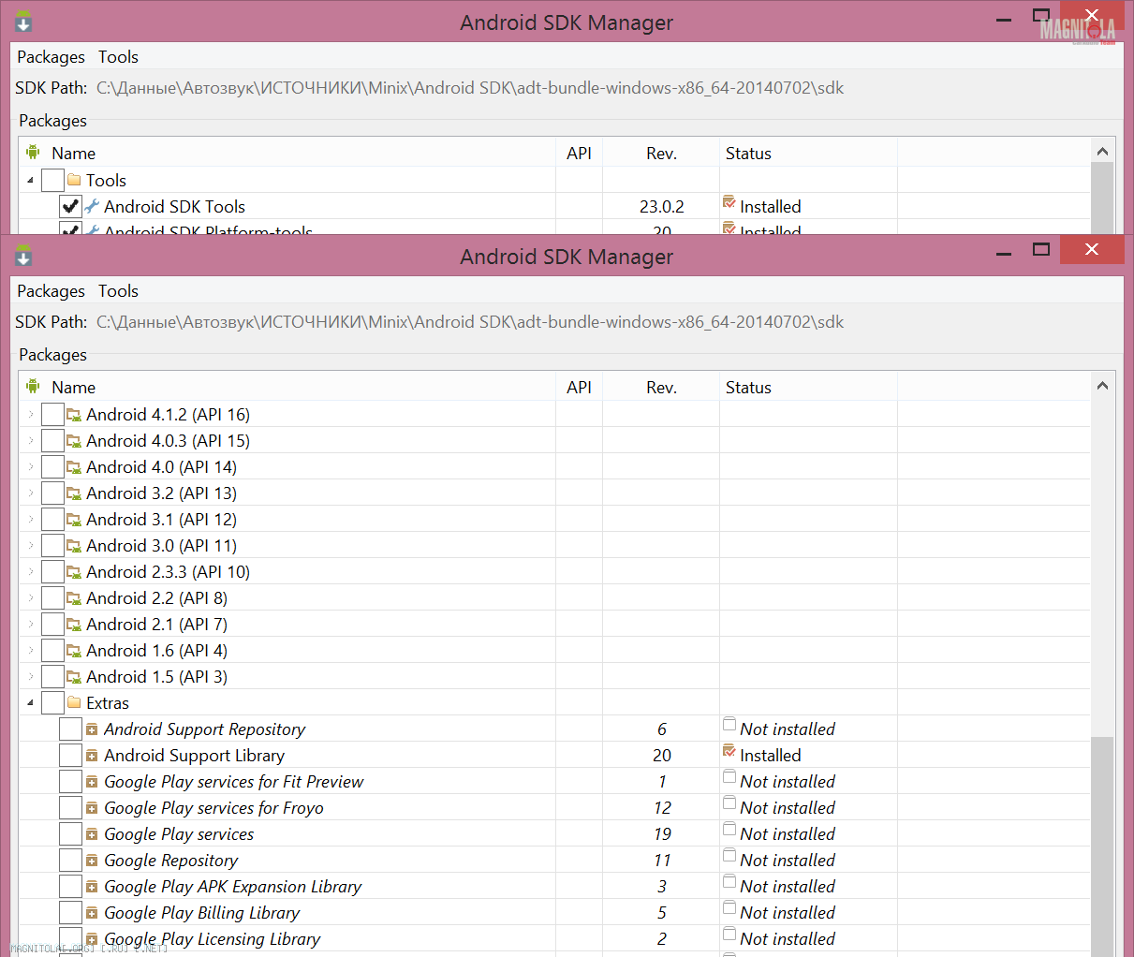The image size is (1134, 957).
Task: Click the Android 4.0.3 (API 15) platform icon
Action: (74, 441)
